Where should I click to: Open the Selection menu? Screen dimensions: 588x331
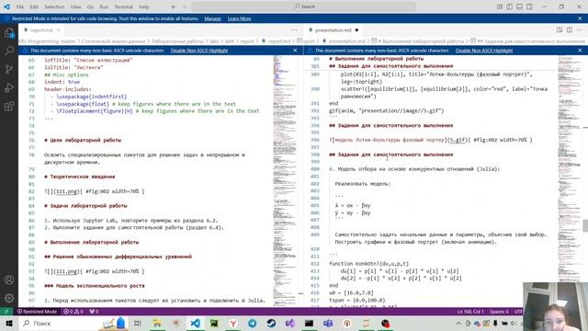(54, 6)
